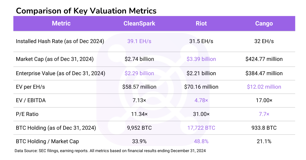306x160 pixels.
Task: Select Riot's $3.39 billion market cap
Action: pyautogui.click(x=201, y=59)
